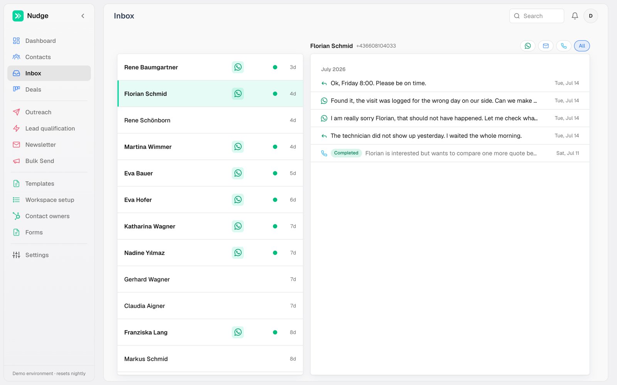The height and width of the screenshot is (385, 617).
Task: Click the call icon on Sat, Jul 11 entry
Action: coord(324,153)
